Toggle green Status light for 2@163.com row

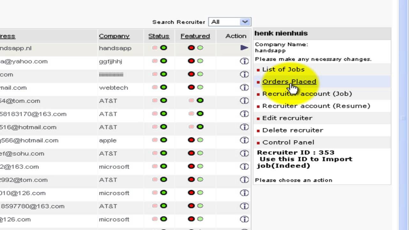tap(164, 166)
